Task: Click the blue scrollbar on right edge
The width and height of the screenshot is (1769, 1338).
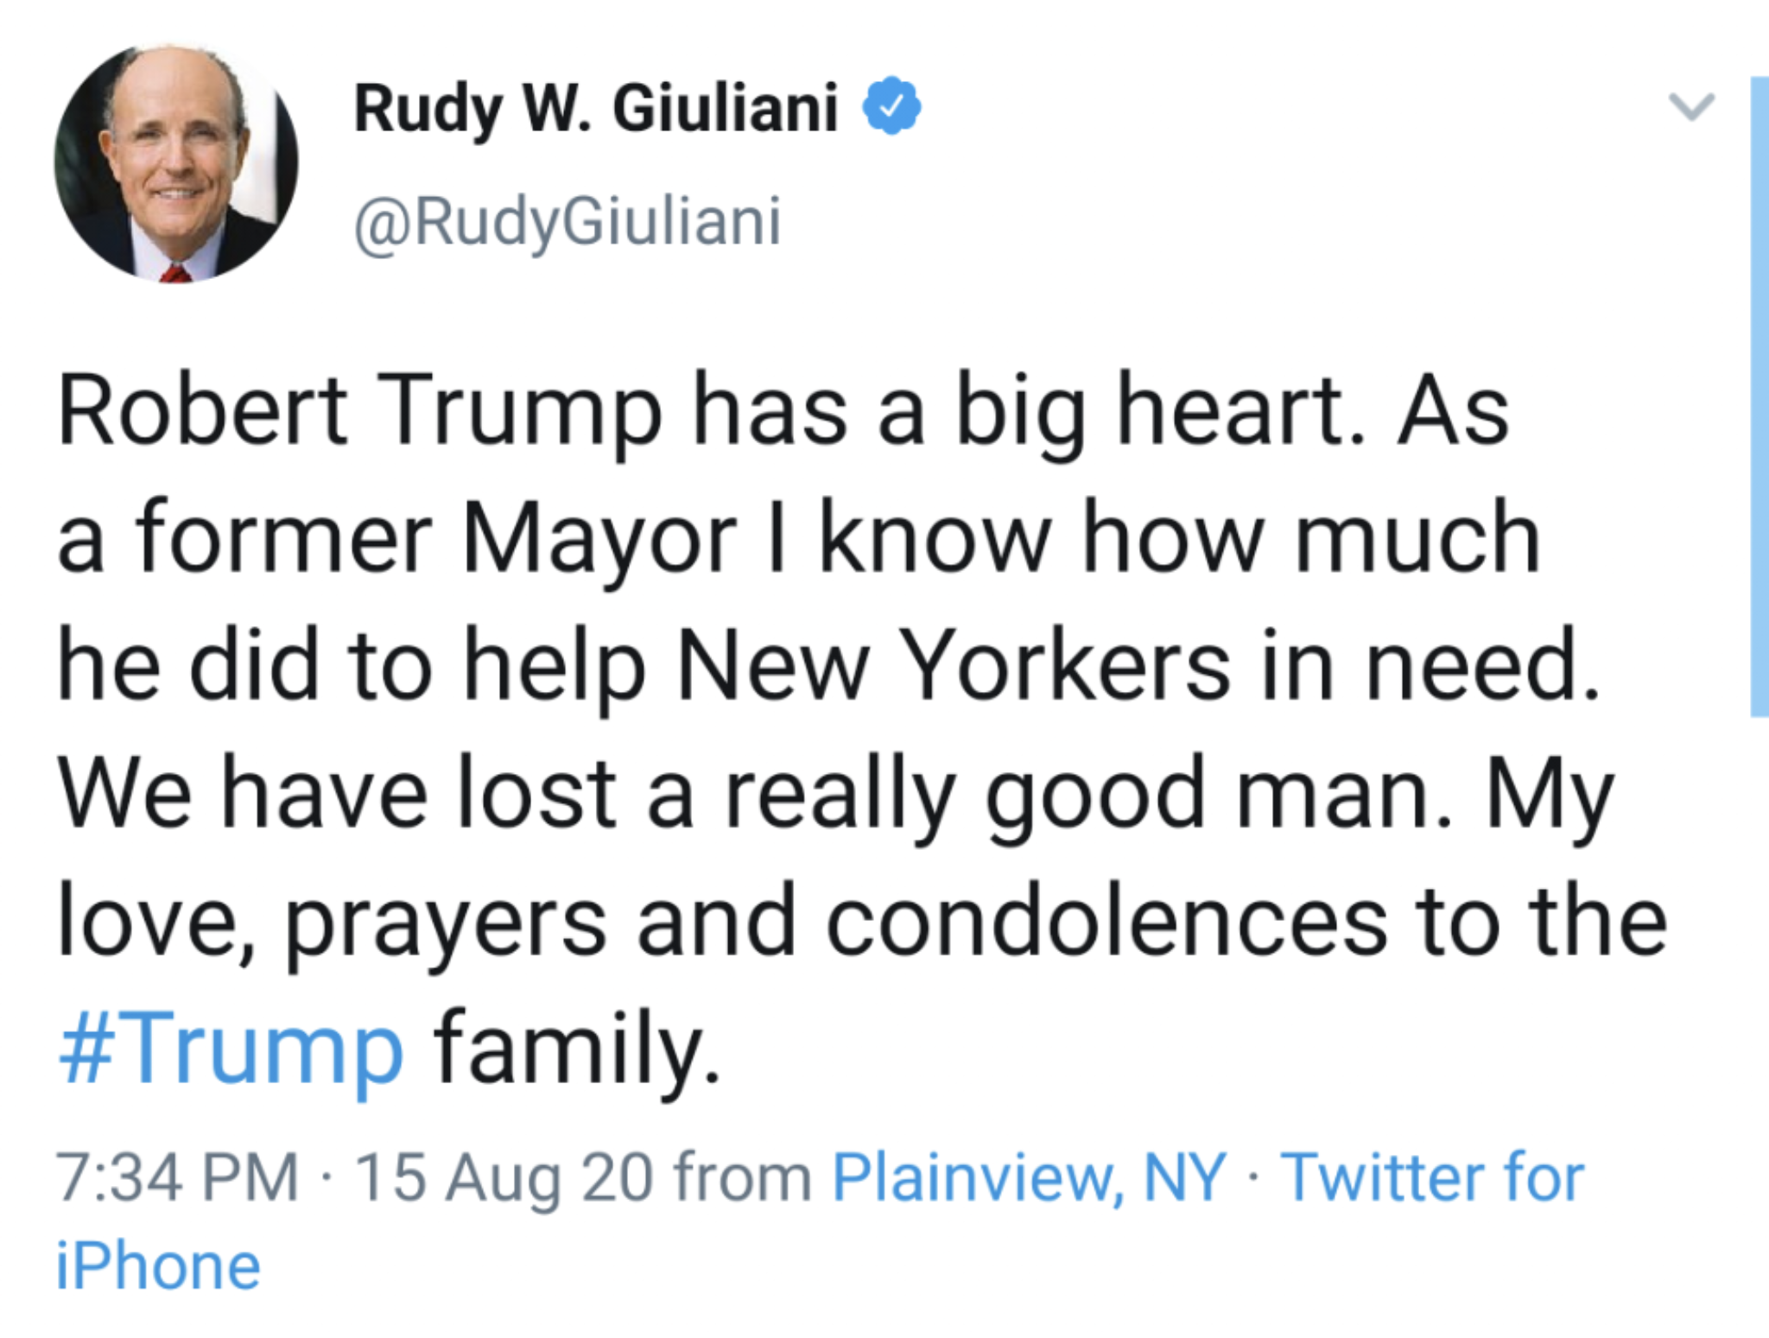Action: pyautogui.click(x=1759, y=397)
